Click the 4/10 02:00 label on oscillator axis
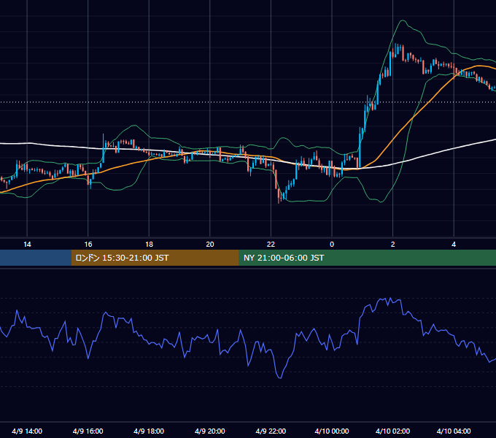Screen dimensions: 496x438 (x=393, y=431)
